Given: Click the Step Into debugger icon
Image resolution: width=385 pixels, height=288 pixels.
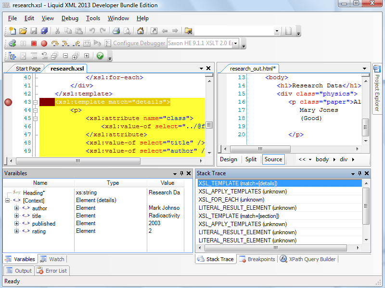Looking at the screenshot, I should point(65,44).
